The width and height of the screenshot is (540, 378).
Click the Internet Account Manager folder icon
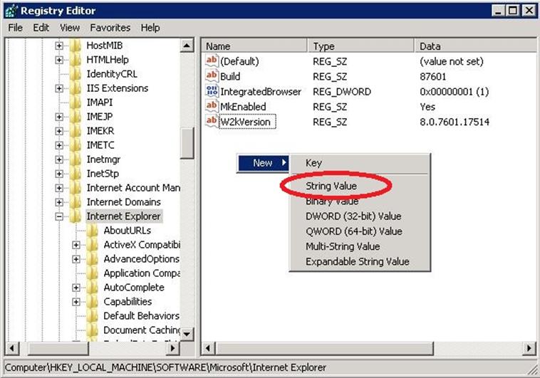(76, 188)
